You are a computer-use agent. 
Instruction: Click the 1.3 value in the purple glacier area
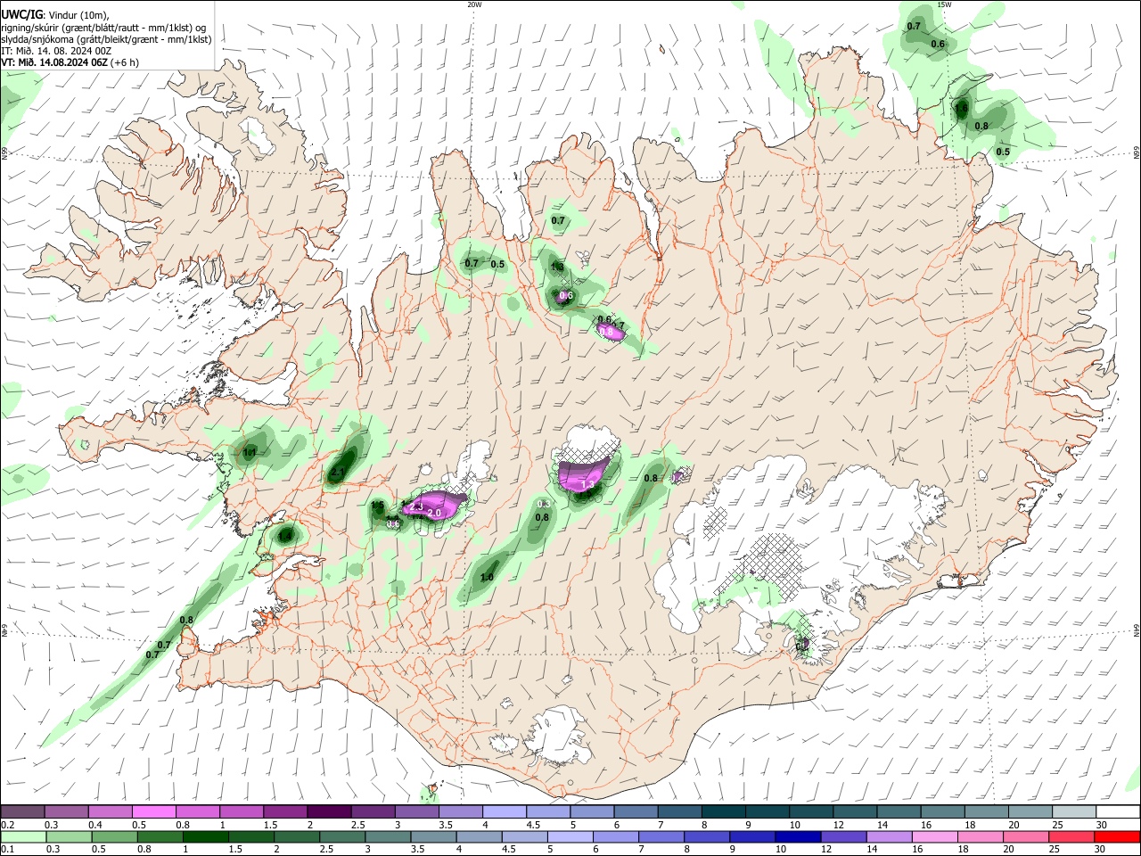[x=587, y=484]
